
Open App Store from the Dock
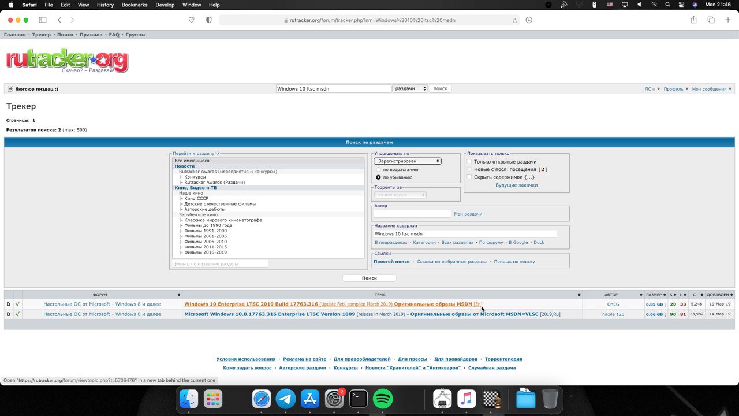(x=310, y=399)
